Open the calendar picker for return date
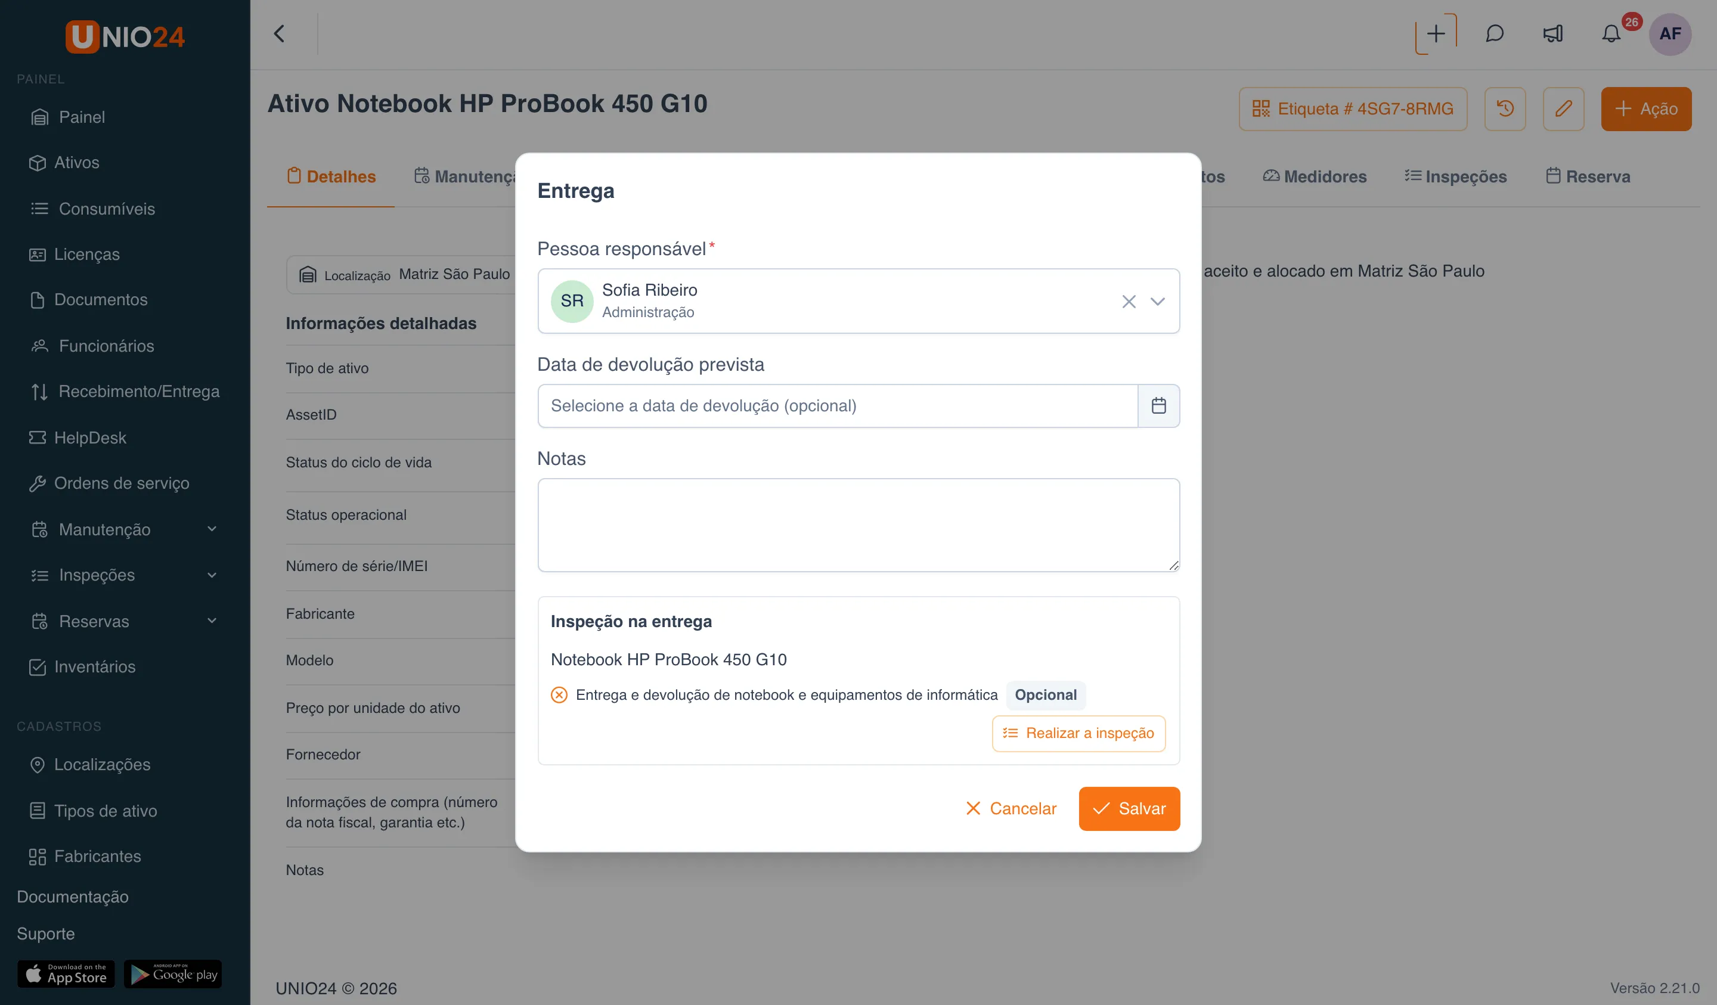This screenshot has height=1005, width=1717. (x=1158, y=406)
